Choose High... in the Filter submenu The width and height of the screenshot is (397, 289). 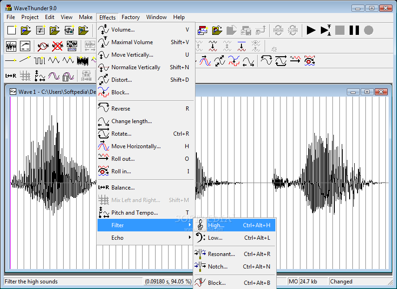[x=234, y=225]
